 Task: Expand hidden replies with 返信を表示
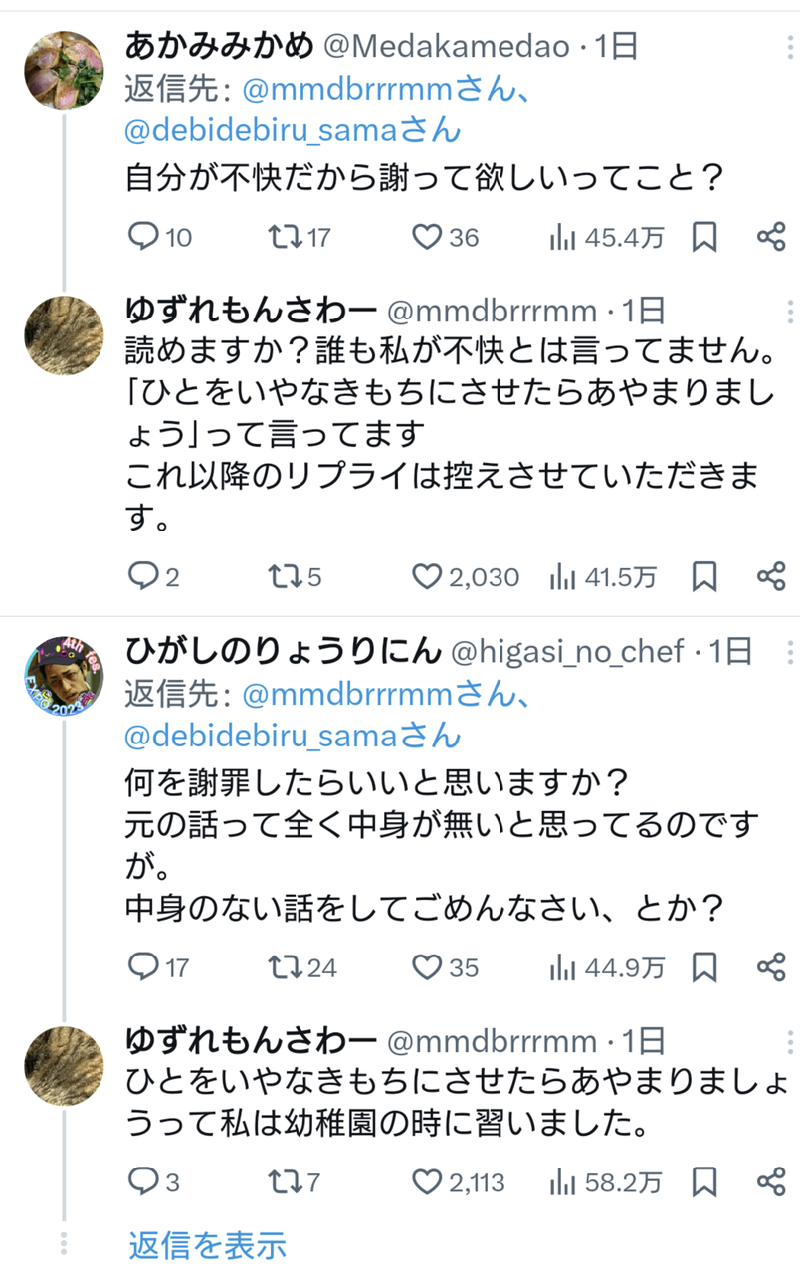coord(207,1243)
